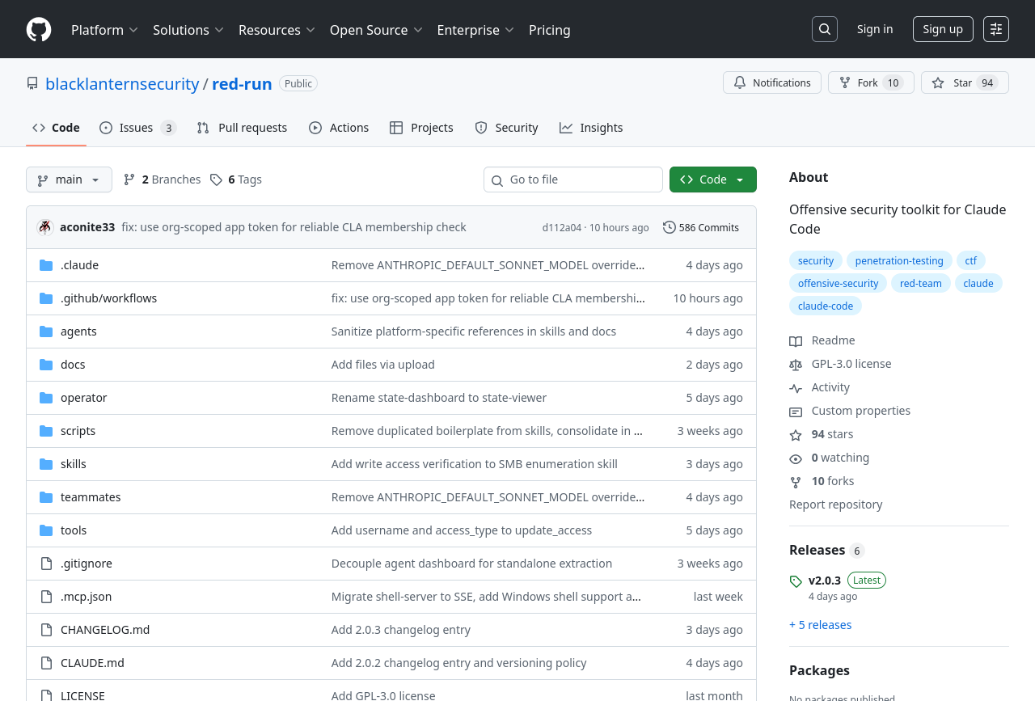The width and height of the screenshot is (1035, 701).
Task: Open the Notifications bell button
Action: (x=771, y=82)
